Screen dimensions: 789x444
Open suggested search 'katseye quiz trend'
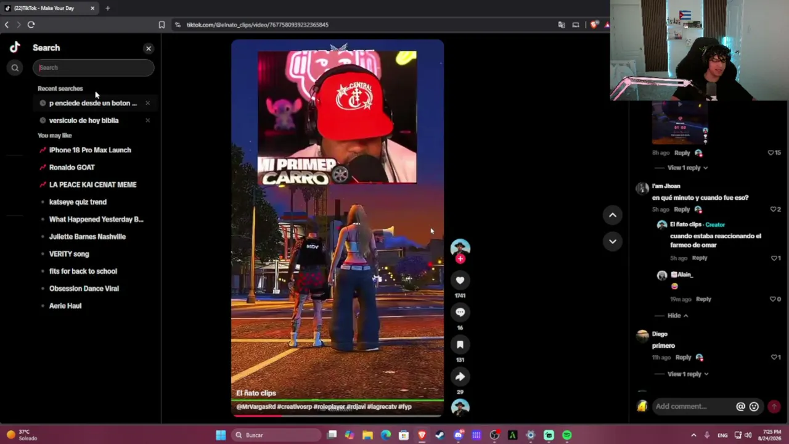78,202
